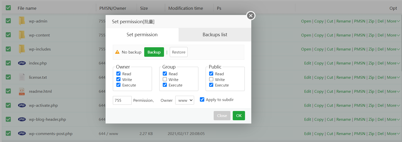
Task: Click the 755 permission input field
Action: tap(122, 100)
